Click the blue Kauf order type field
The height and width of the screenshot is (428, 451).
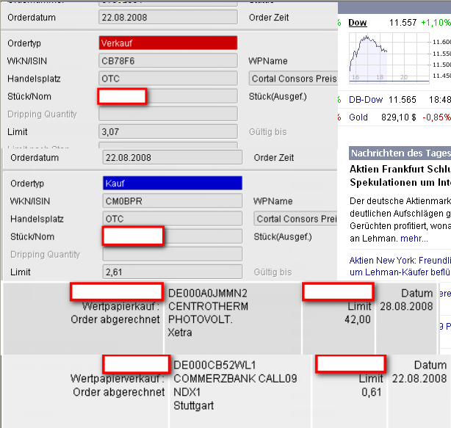[173, 183]
